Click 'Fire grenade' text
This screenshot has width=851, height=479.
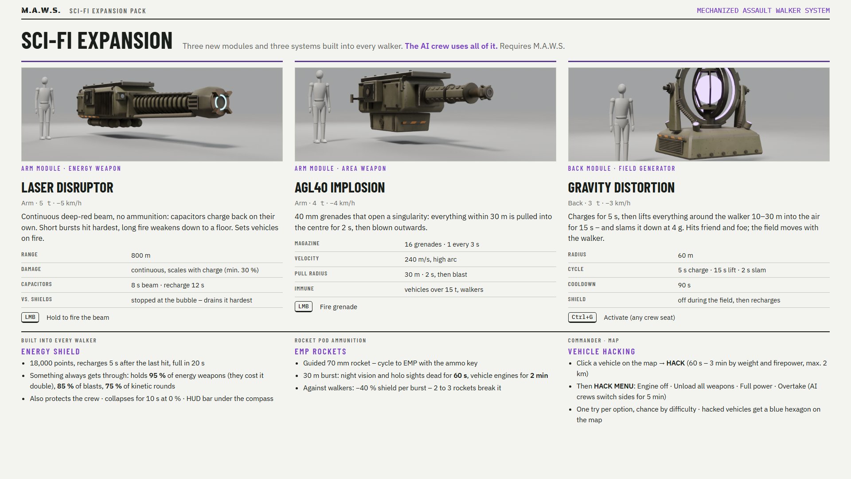(338, 307)
